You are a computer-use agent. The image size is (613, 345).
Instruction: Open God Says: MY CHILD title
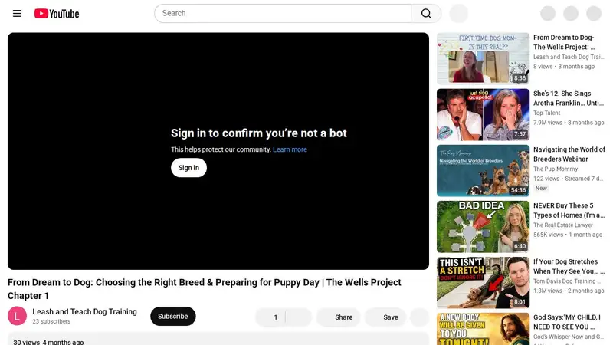pos(567,322)
